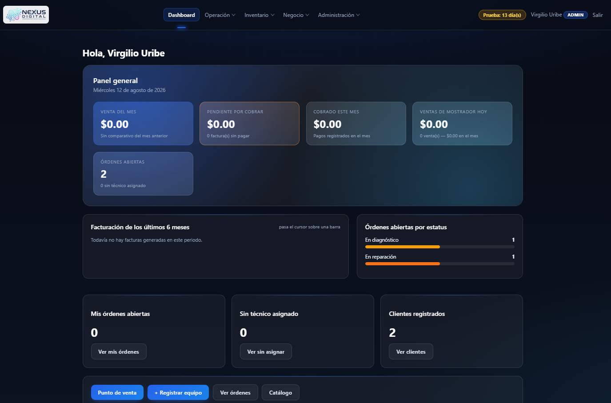Click the ADMIN role badge
This screenshot has height=403, width=611.
[575, 15]
